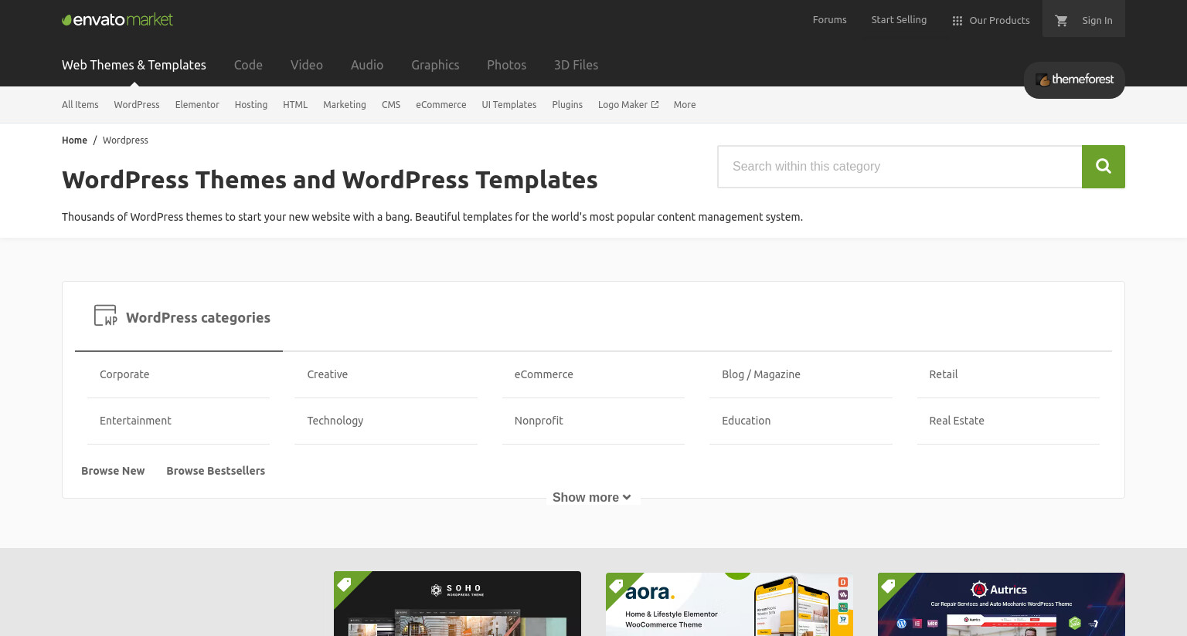Click the green tag on Aora thumbnail

pos(617,585)
